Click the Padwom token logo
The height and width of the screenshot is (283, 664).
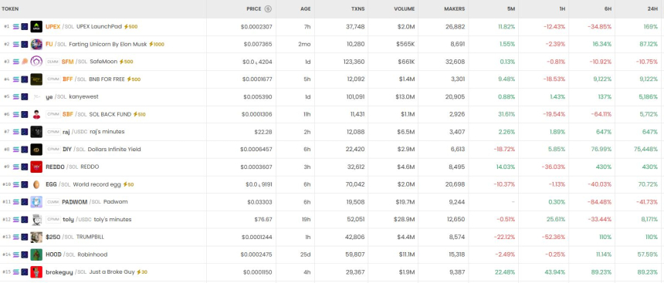tap(36, 202)
